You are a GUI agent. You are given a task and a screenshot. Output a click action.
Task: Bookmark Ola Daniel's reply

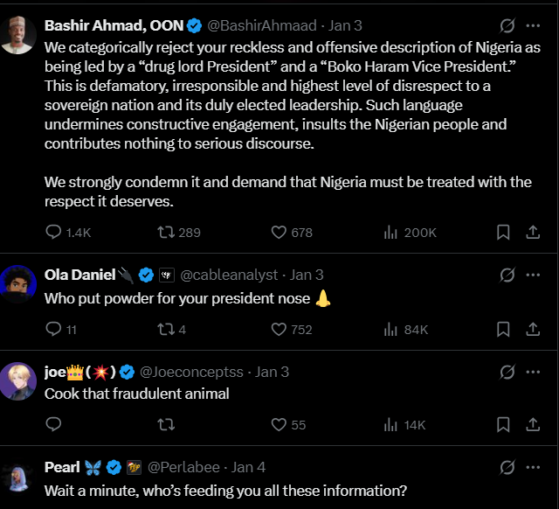tap(503, 329)
